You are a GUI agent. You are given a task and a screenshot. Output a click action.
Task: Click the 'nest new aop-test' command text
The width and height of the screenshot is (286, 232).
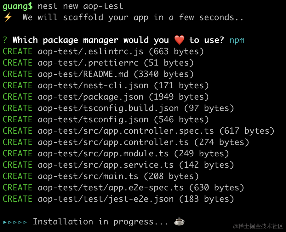pyautogui.click(x=80, y=6)
